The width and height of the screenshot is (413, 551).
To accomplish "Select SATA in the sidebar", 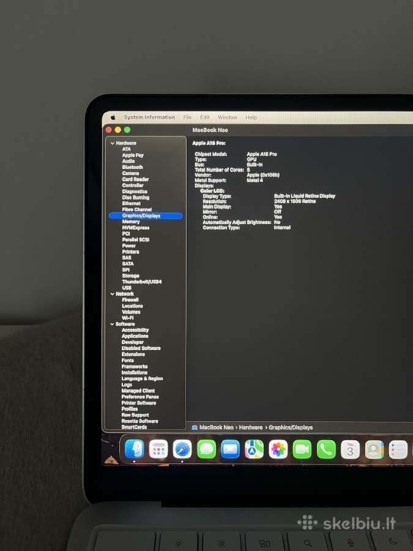I will point(128,263).
